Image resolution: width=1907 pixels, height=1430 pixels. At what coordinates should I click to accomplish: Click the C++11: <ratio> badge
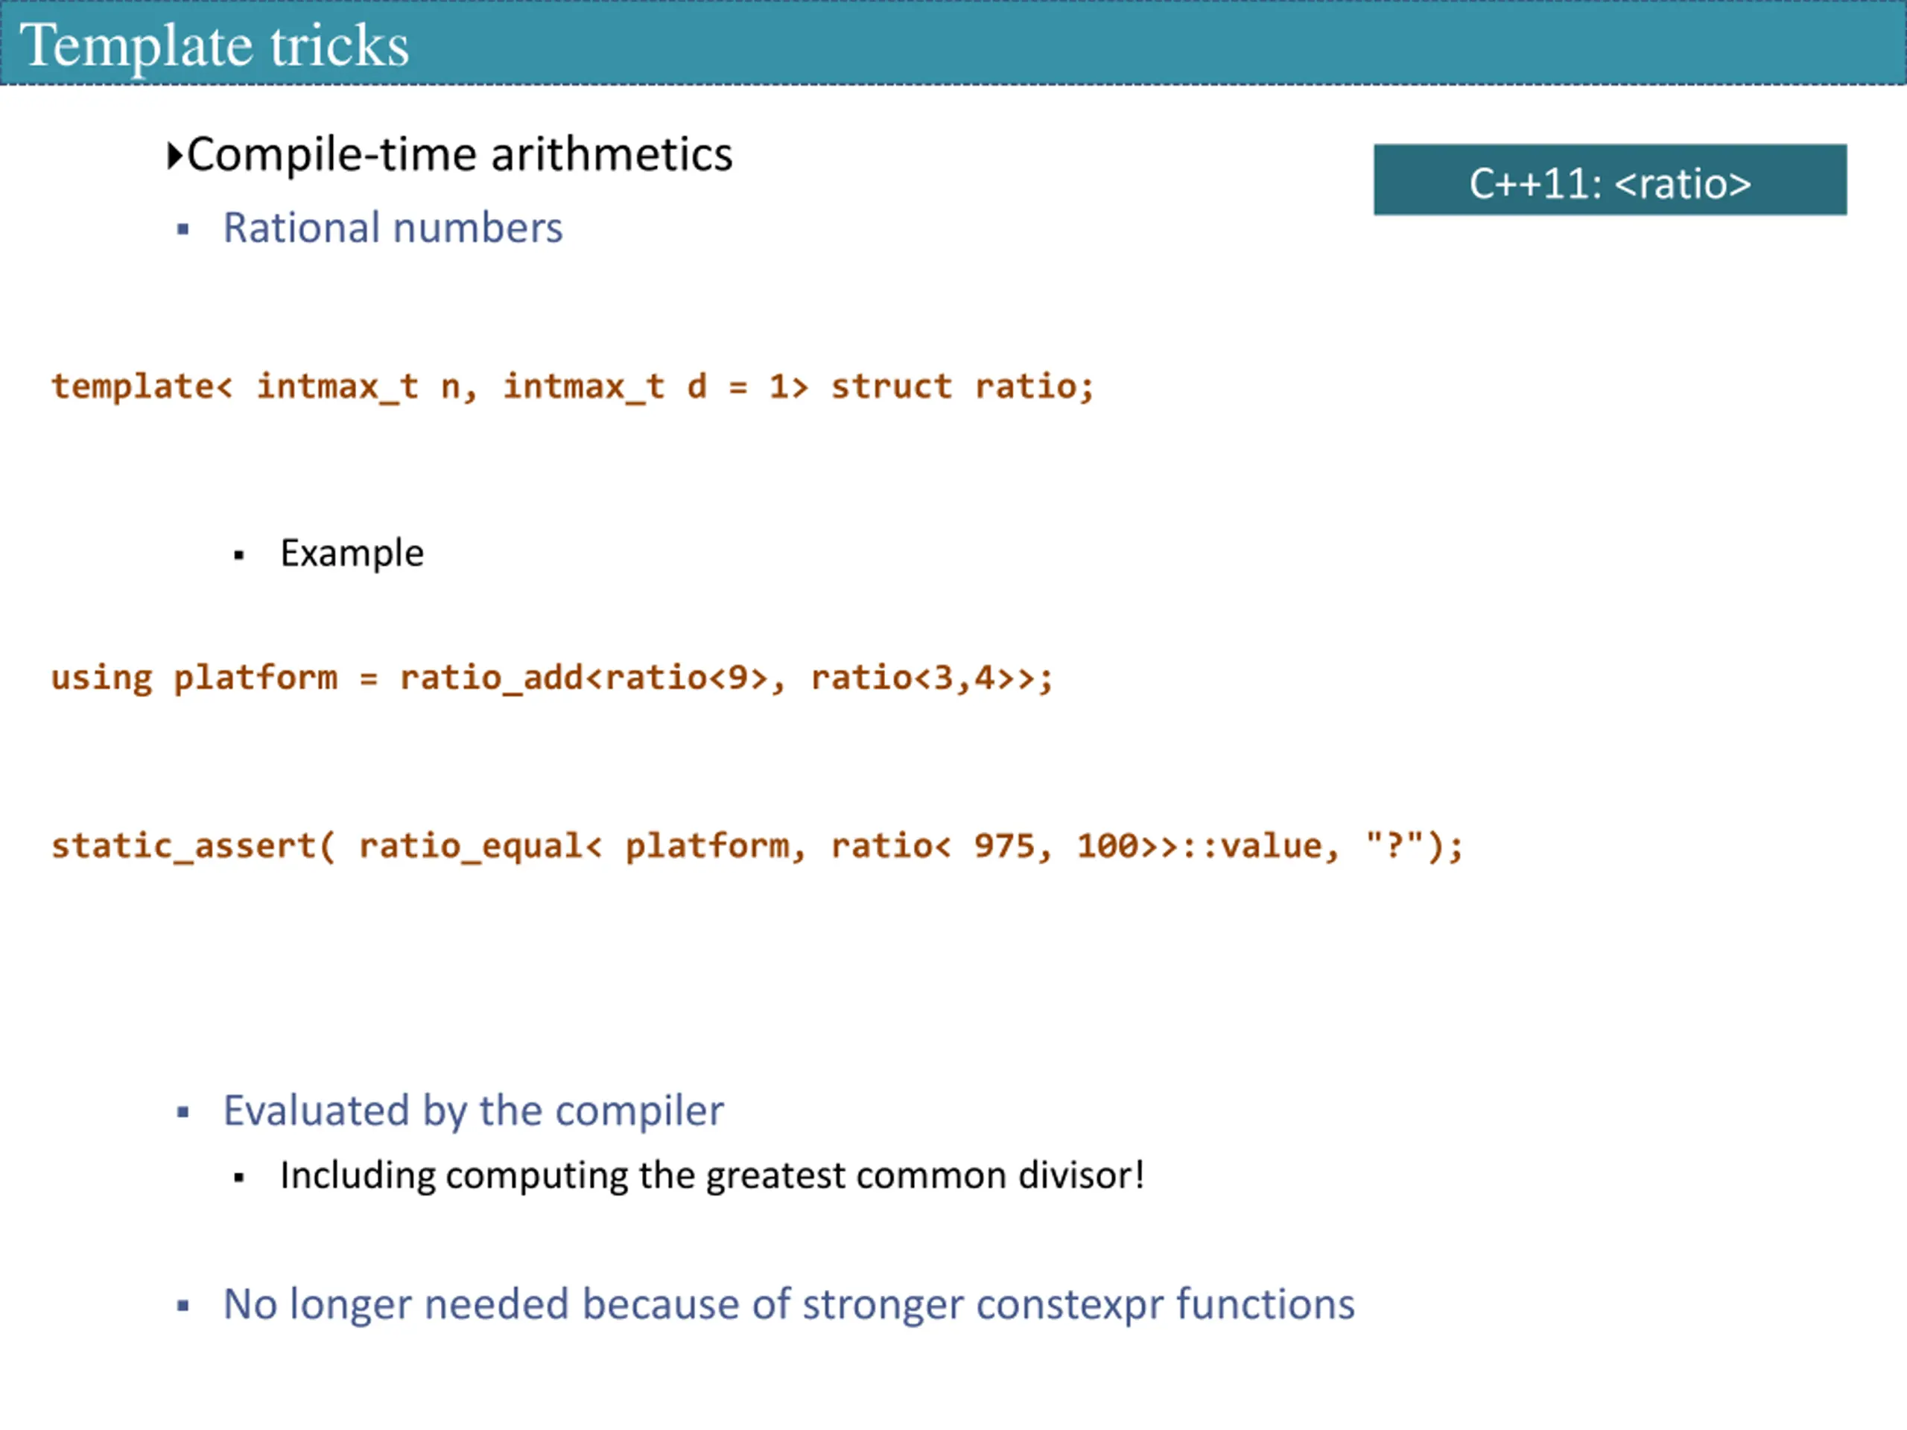coord(1610,179)
